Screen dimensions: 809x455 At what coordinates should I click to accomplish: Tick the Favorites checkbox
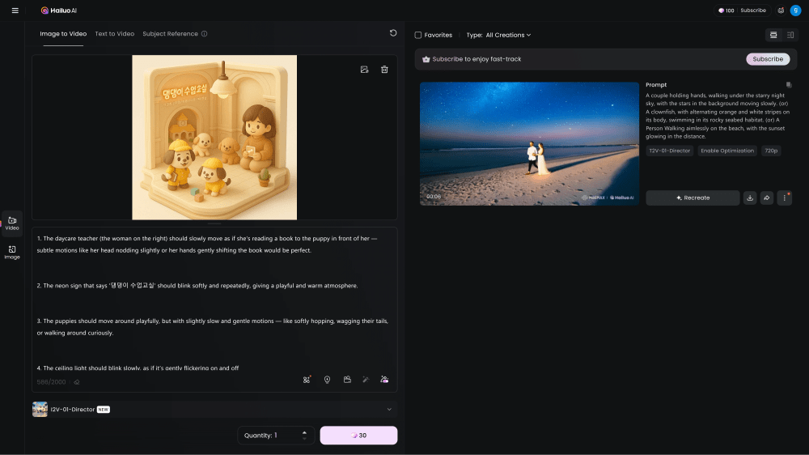(418, 35)
